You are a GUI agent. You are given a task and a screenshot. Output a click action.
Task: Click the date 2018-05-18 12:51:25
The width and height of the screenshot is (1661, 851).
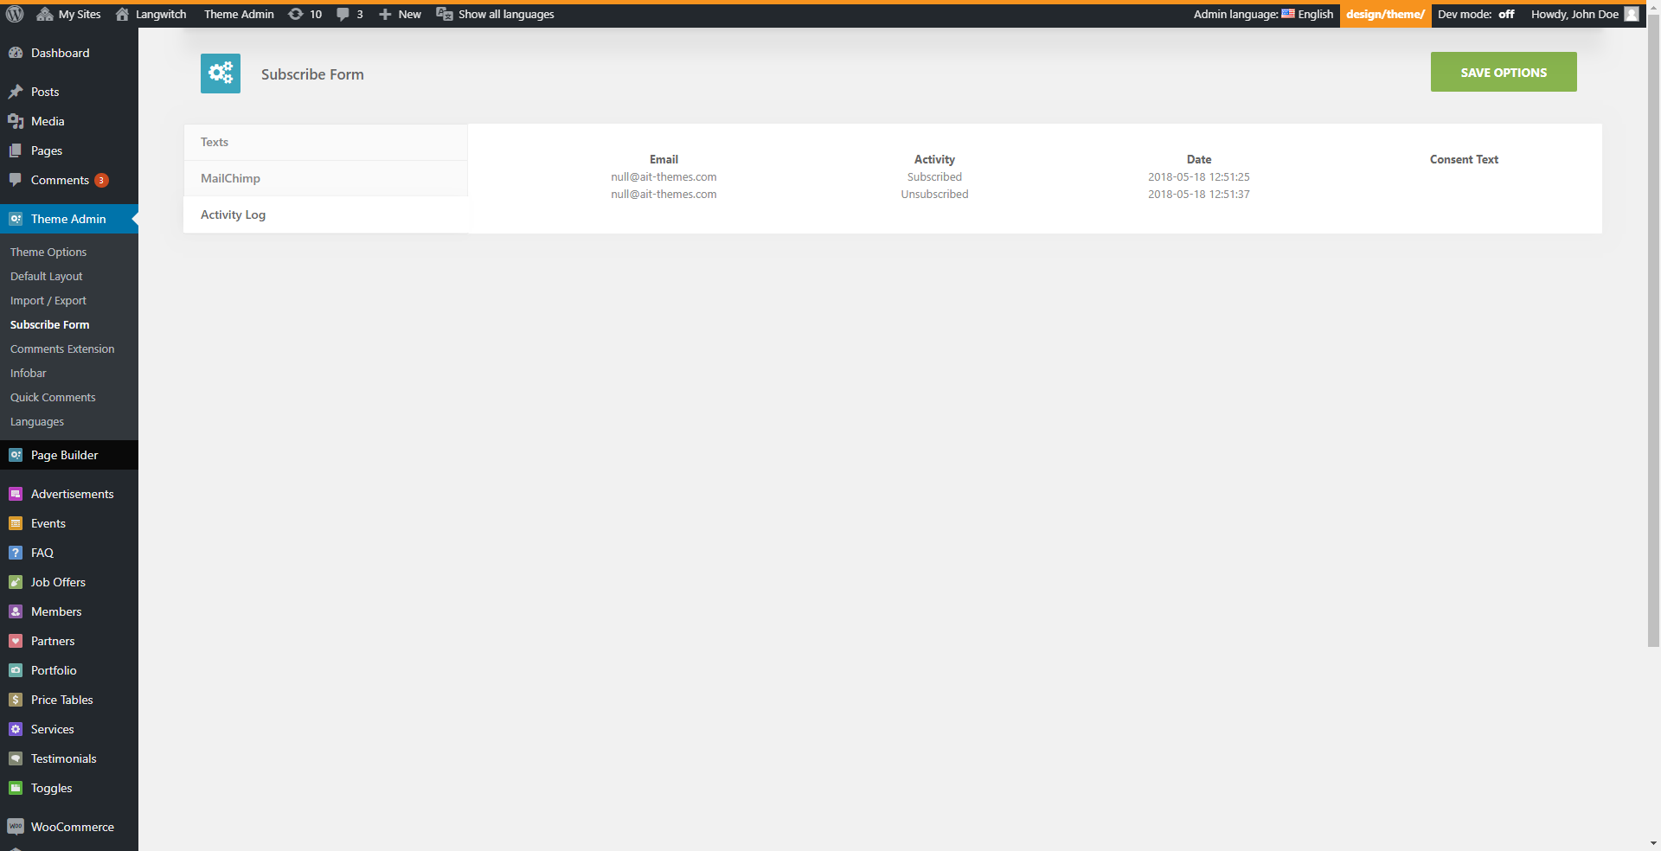1199,176
